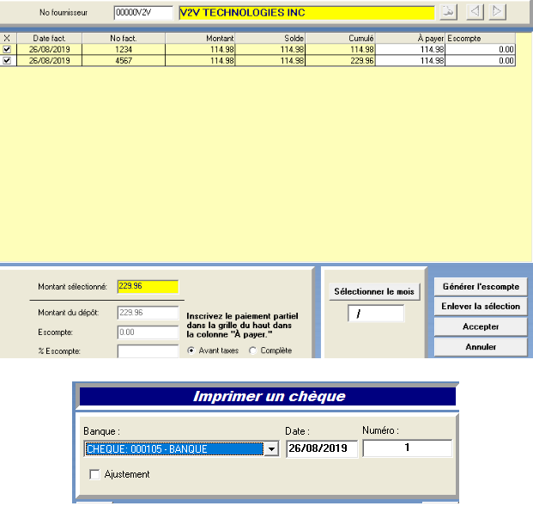Select the Avant taxes radio button
The width and height of the screenshot is (533, 506).
(191, 351)
